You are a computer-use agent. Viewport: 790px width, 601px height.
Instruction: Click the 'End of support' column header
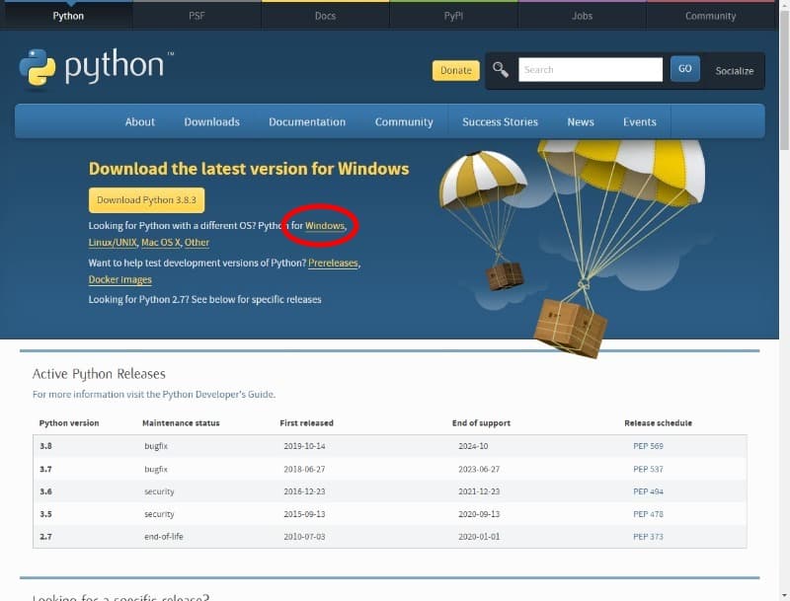click(x=481, y=422)
